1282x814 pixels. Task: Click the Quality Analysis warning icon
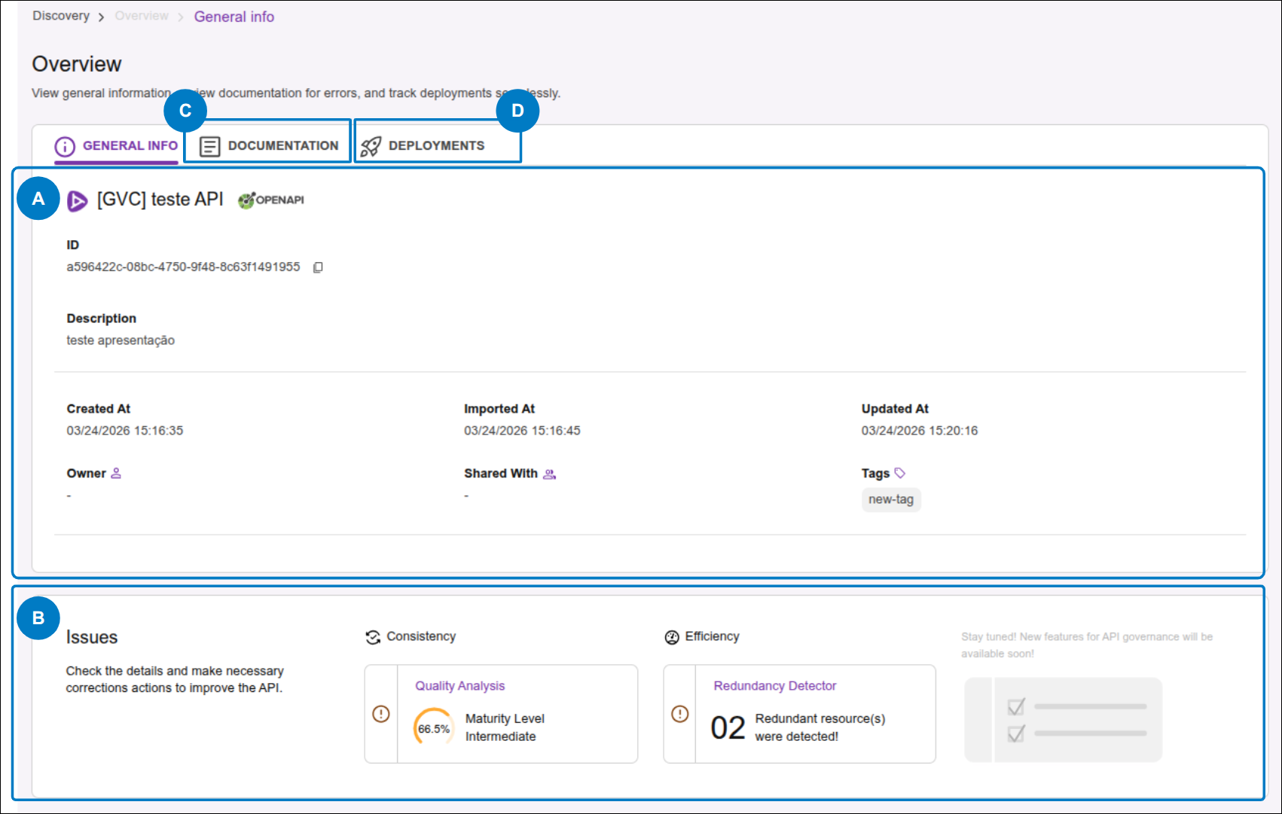tap(381, 714)
